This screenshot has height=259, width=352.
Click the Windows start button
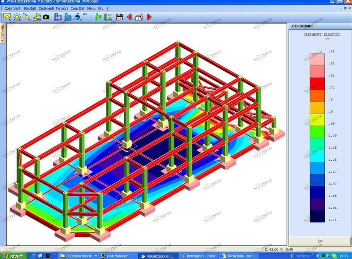pos(13,256)
